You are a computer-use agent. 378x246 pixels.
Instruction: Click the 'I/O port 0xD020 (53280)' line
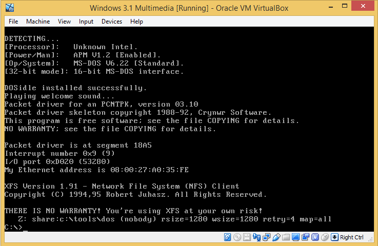(57, 161)
